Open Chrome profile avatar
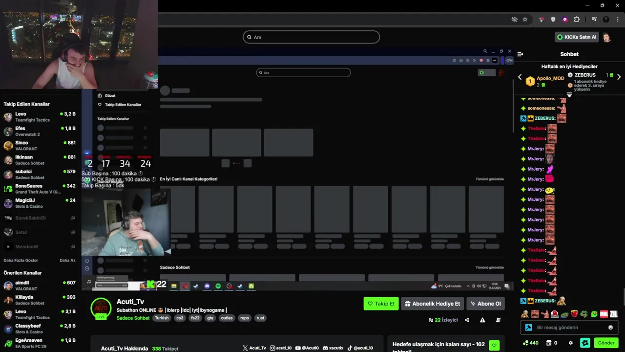The image size is (625, 352). pos(606,20)
